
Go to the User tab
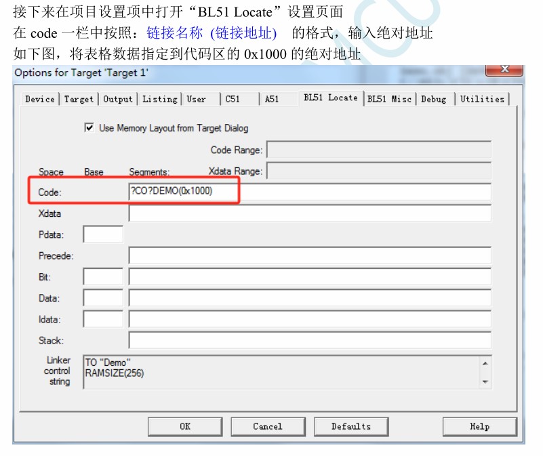pyautogui.click(x=201, y=99)
